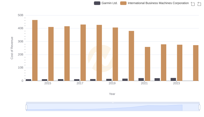Click the Cost of Revenue axis title
The image size is (204, 117).
point(12,48)
